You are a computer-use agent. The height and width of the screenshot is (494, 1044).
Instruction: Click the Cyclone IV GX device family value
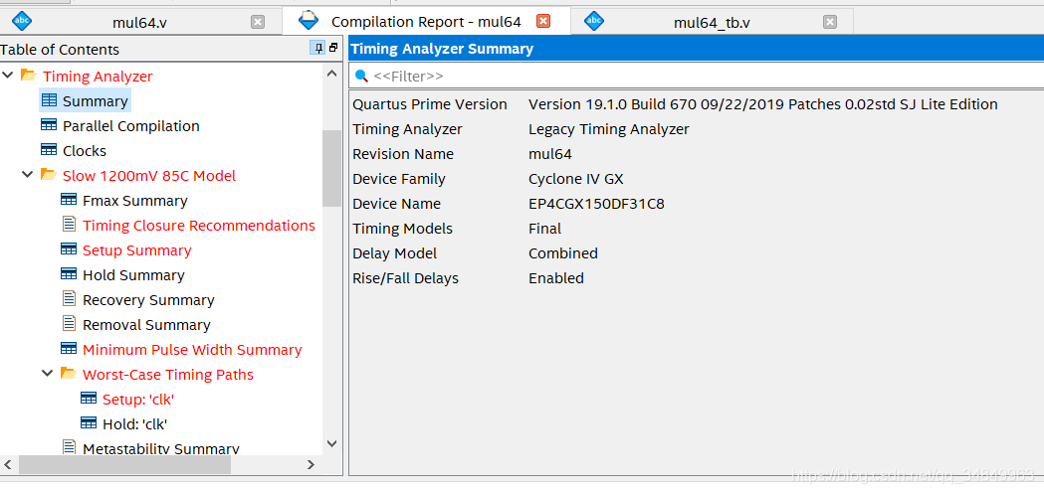[x=576, y=180]
